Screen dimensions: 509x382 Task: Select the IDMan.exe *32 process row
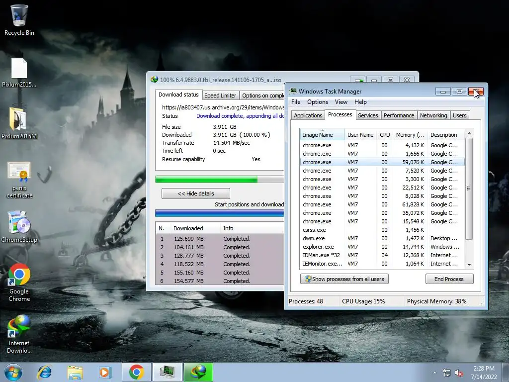pos(382,255)
